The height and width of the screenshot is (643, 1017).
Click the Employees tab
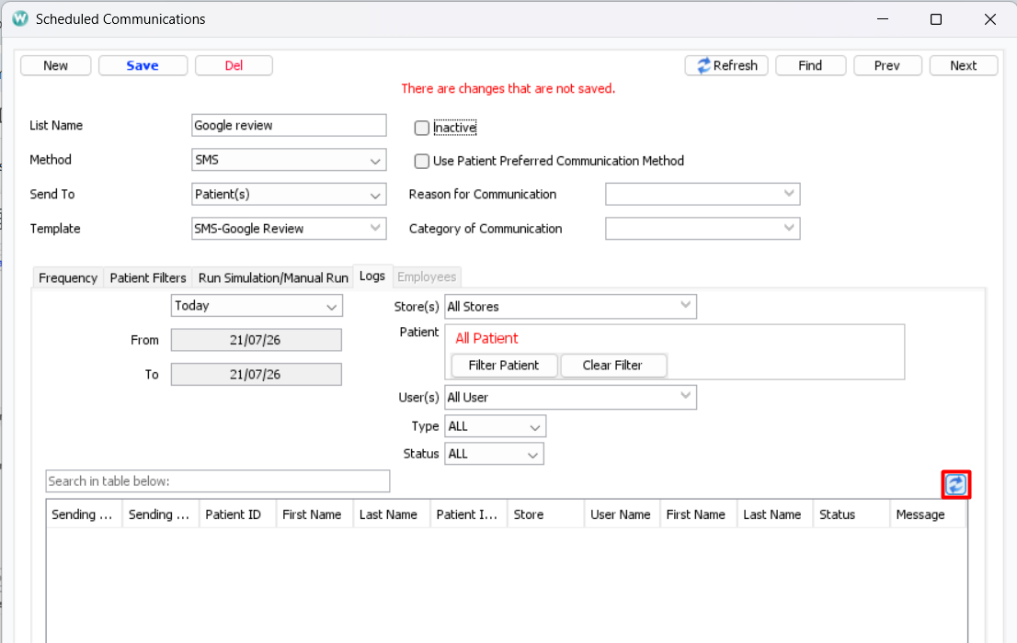pos(427,276)
